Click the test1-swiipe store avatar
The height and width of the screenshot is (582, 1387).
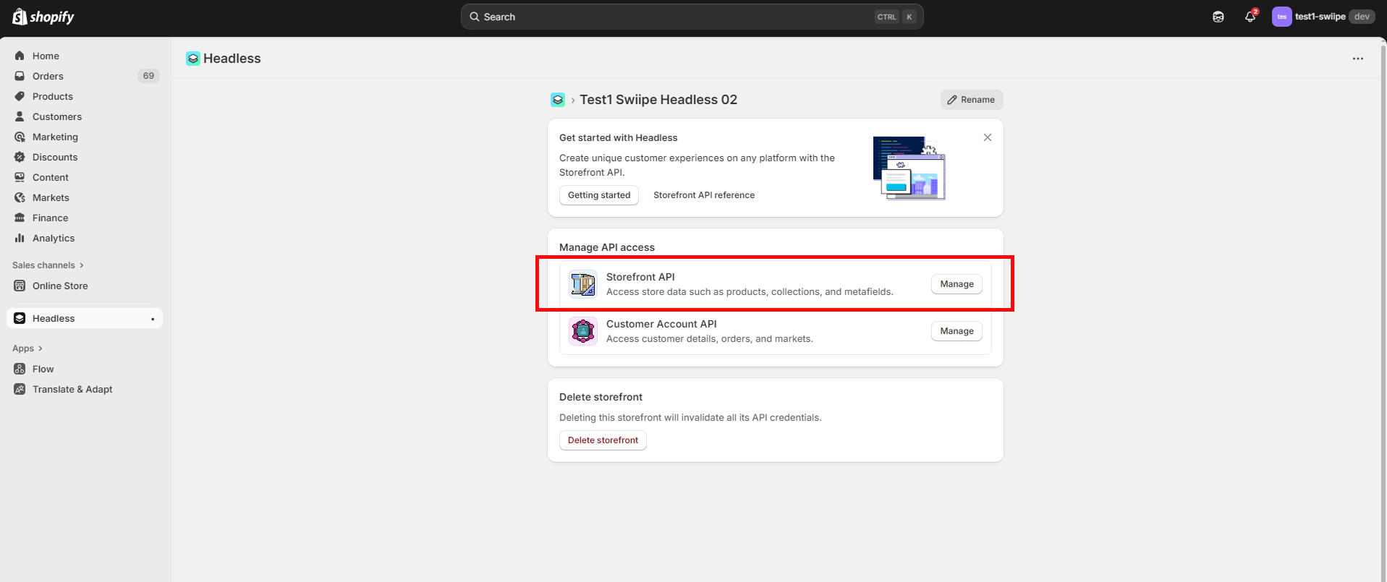[1281, 17]
